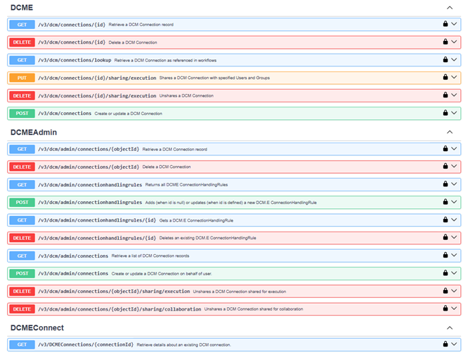Click lock on DELETE admin connections/{objectId} row
The width and height of the screenshot is (473, 353).
[x=445, y=166]
